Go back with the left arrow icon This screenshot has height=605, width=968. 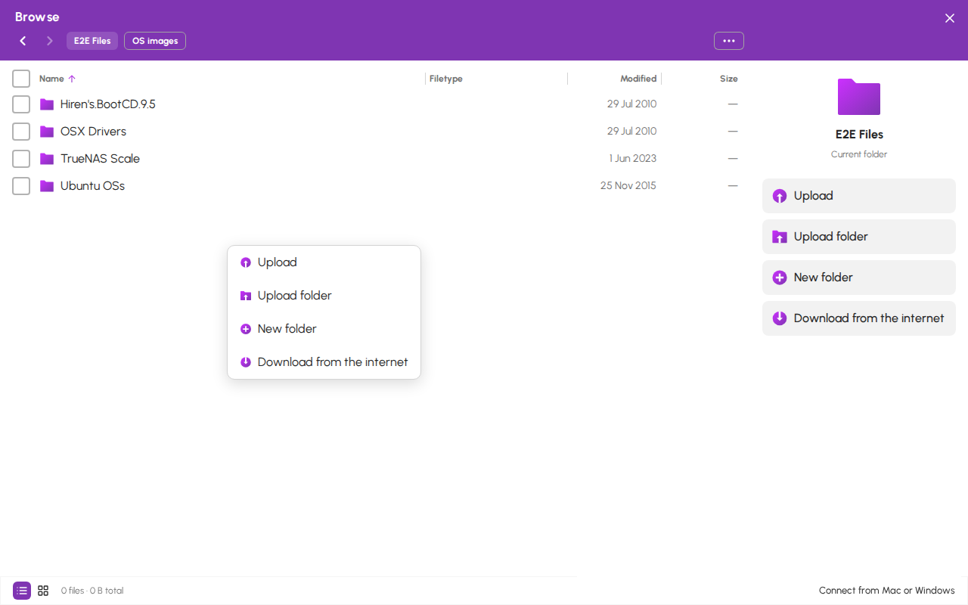(x=23, y=41)
